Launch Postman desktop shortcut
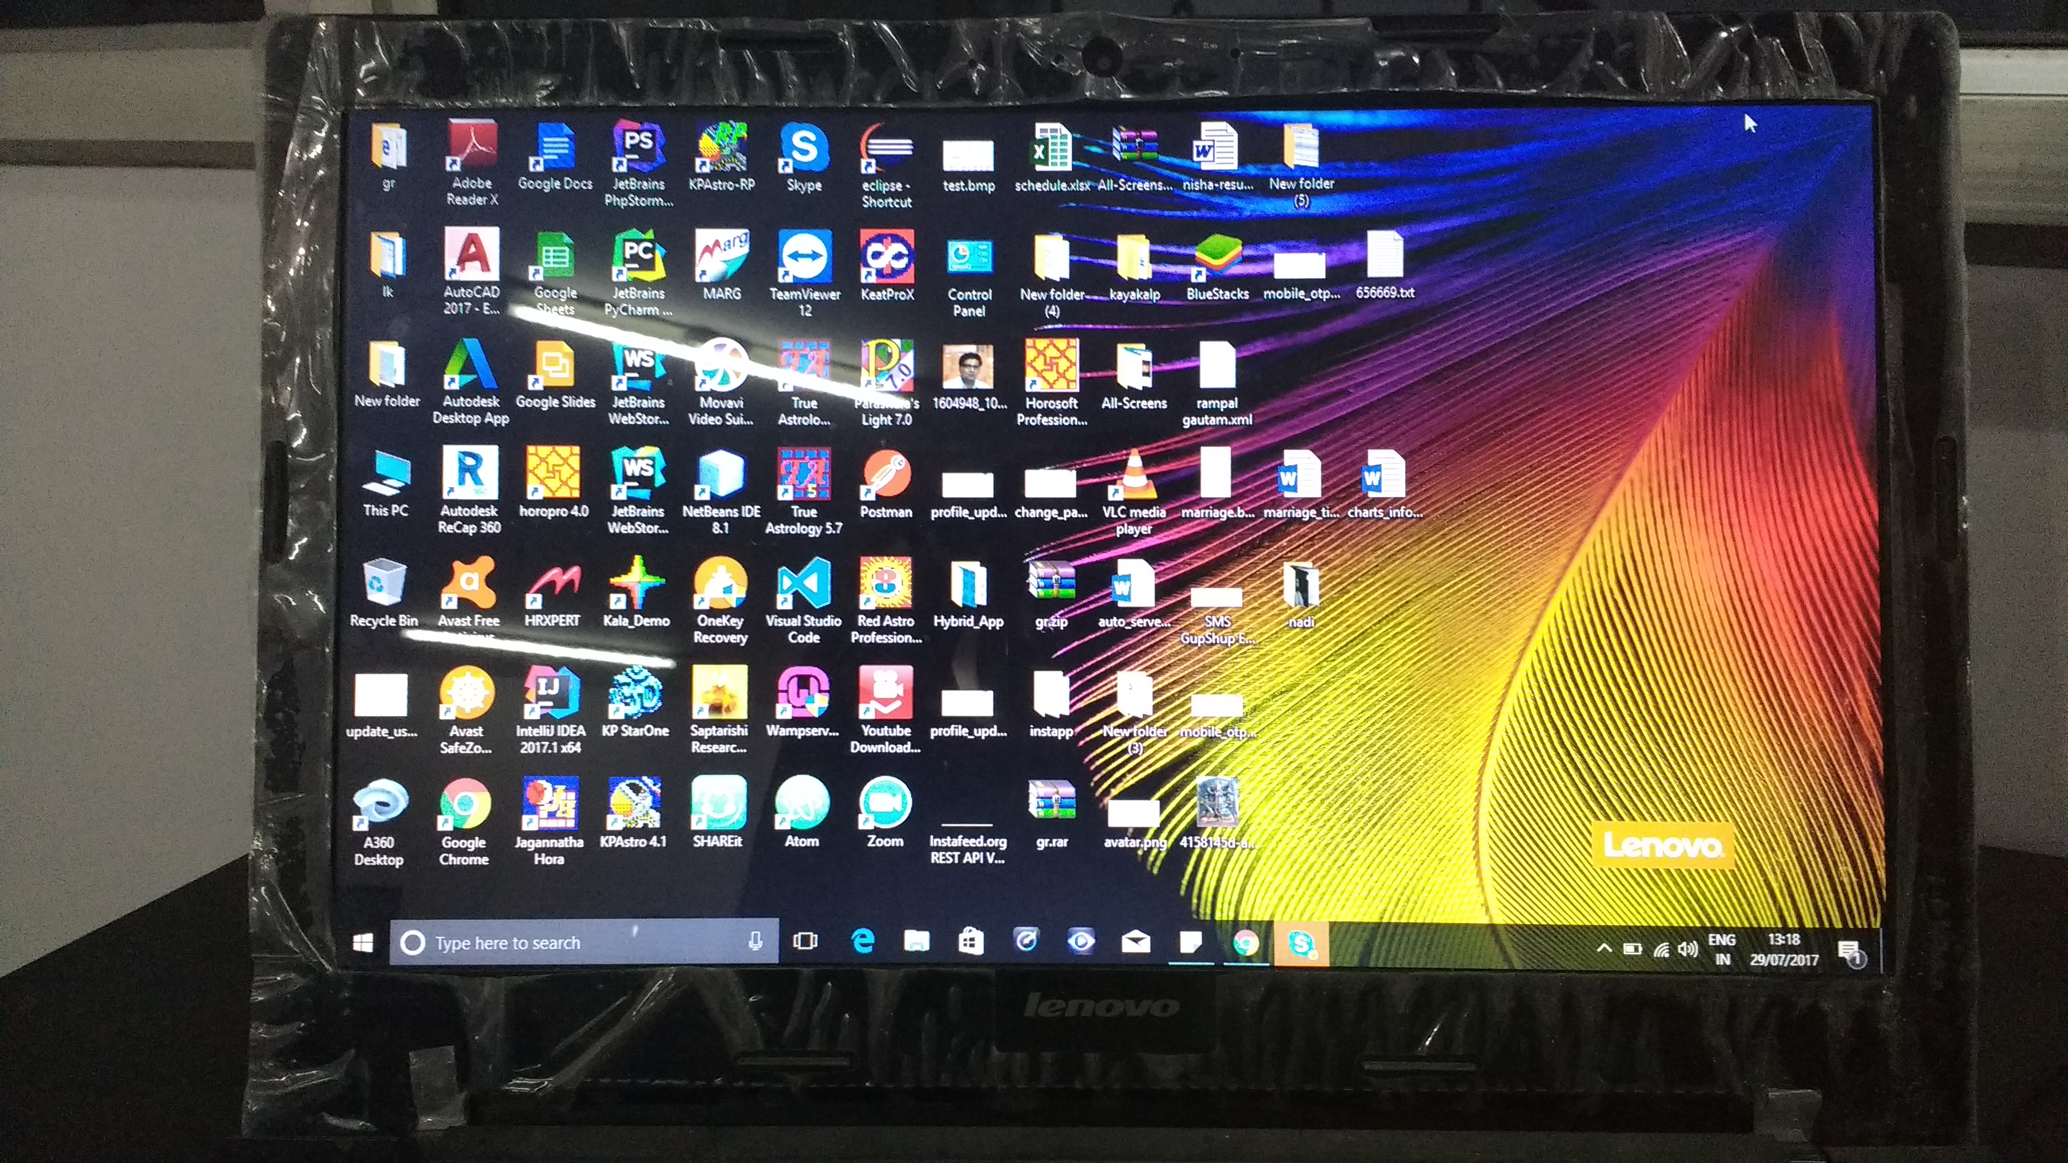 coord(886,484)
